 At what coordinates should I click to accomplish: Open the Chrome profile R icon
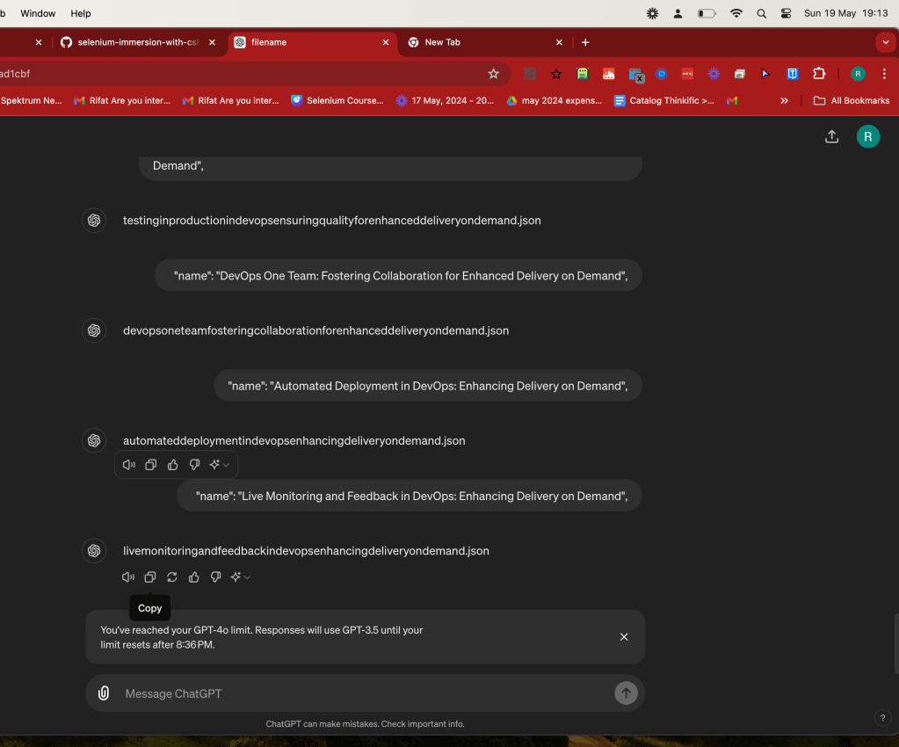point(858,73)
